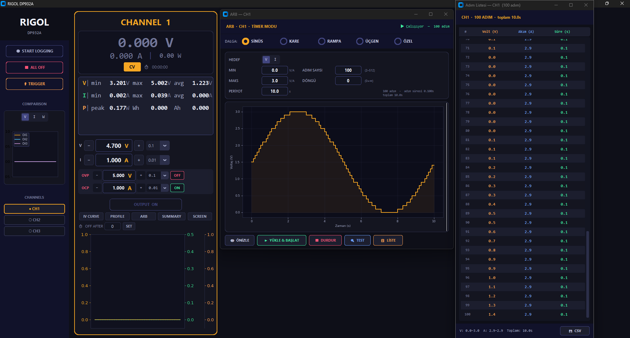Select the KARE waveform radio button
Viewport: 630px width, 338px height.
click(284, 41)
